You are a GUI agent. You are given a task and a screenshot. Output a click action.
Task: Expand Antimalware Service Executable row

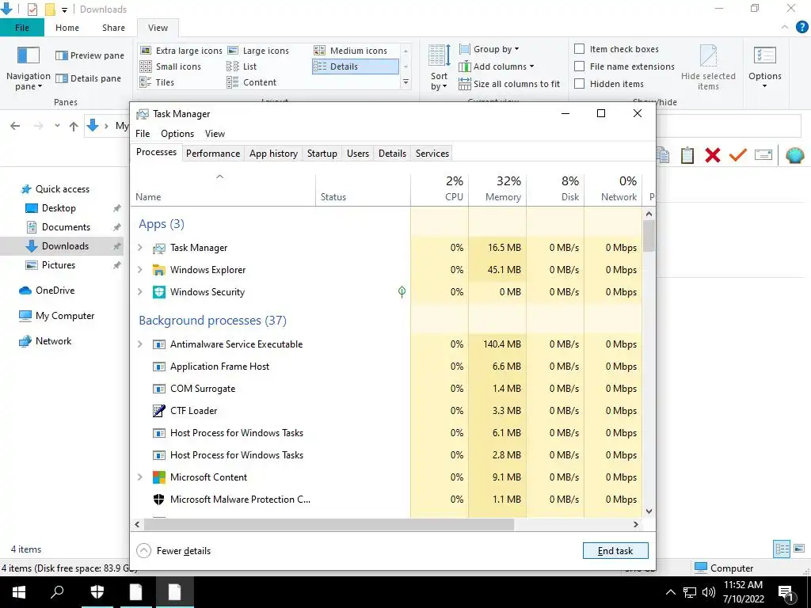click(x=139, y=344)
